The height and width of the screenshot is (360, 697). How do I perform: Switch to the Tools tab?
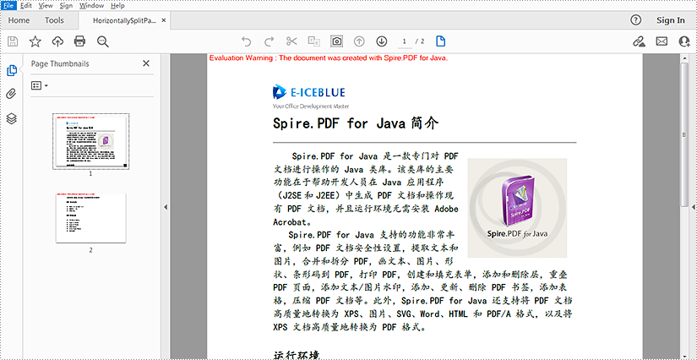54,20
